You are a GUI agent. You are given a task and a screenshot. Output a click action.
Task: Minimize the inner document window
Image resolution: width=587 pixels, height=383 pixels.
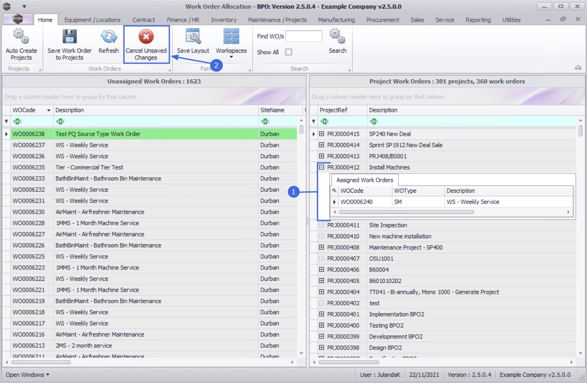548,20
